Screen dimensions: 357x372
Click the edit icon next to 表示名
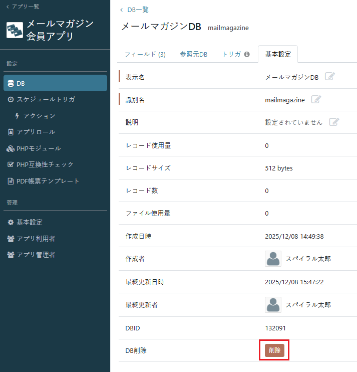[329, 77]
